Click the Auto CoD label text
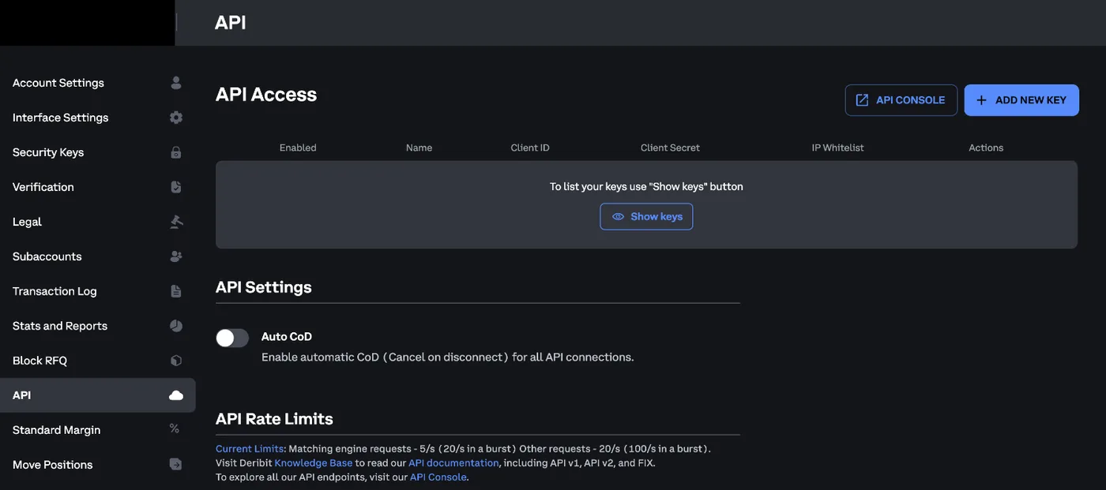 287,337
